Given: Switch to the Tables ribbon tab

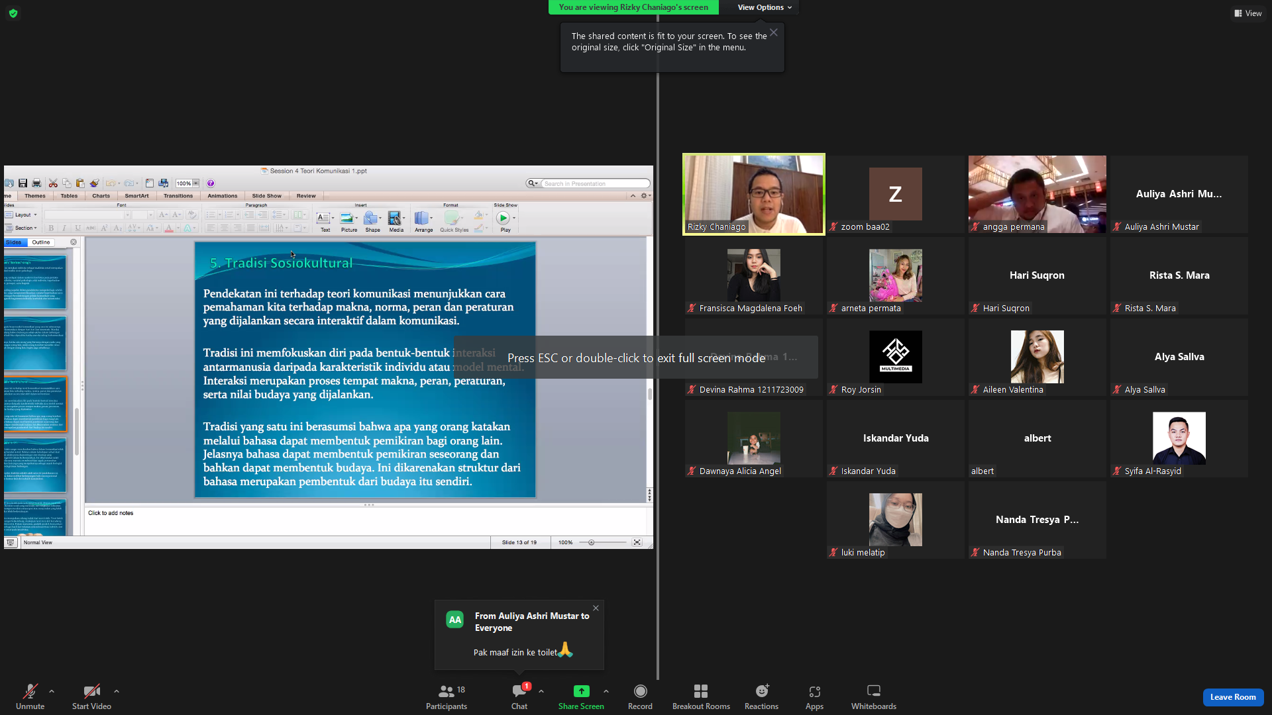Looking at the screenshot, I should click(69, 196).
